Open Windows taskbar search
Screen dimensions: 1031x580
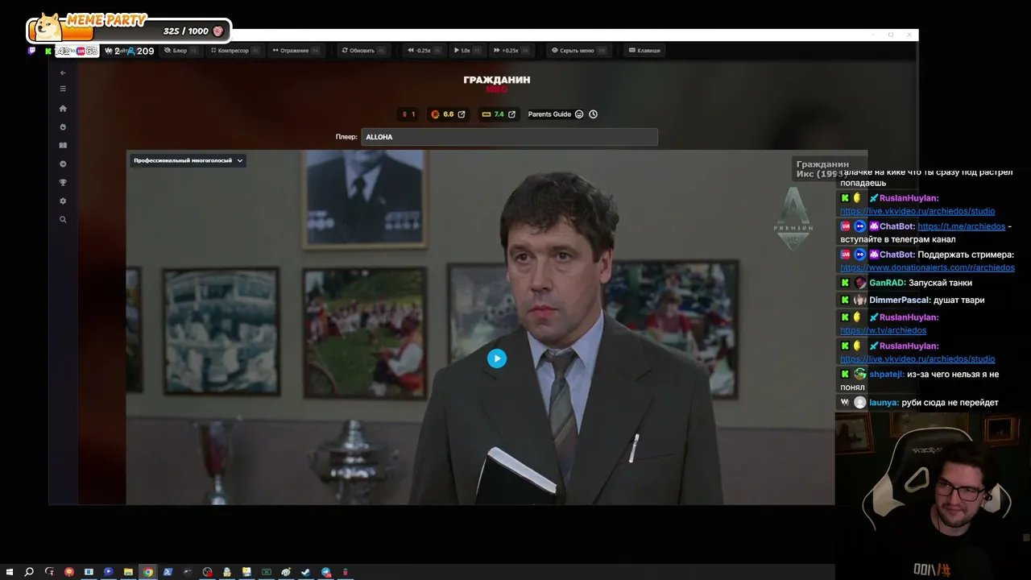tap(29, 572)
